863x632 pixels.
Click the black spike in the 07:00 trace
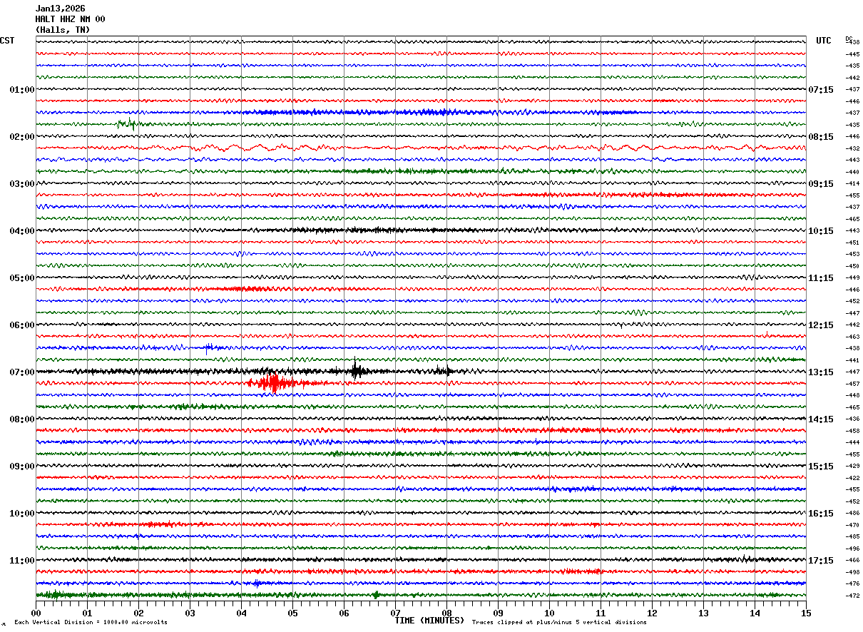tap(356, 369)
